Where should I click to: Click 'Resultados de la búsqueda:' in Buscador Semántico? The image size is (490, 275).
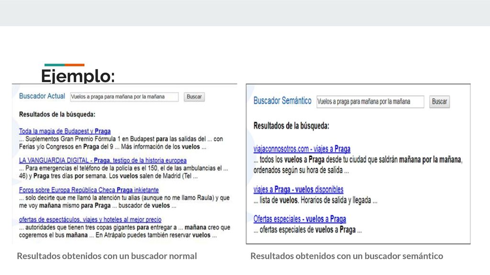coord(291,126)
